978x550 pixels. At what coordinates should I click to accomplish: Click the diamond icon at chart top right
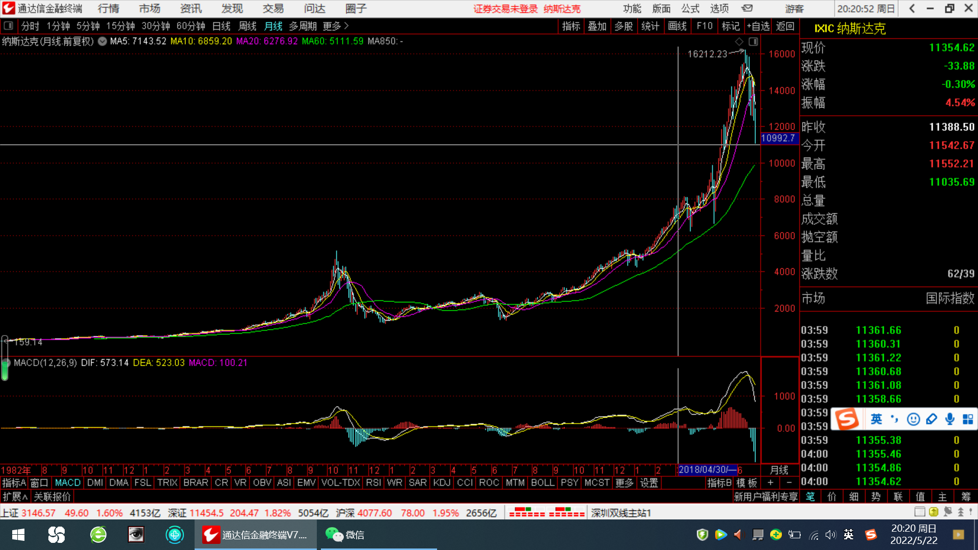pyautogui.click(x=739, y=41)
